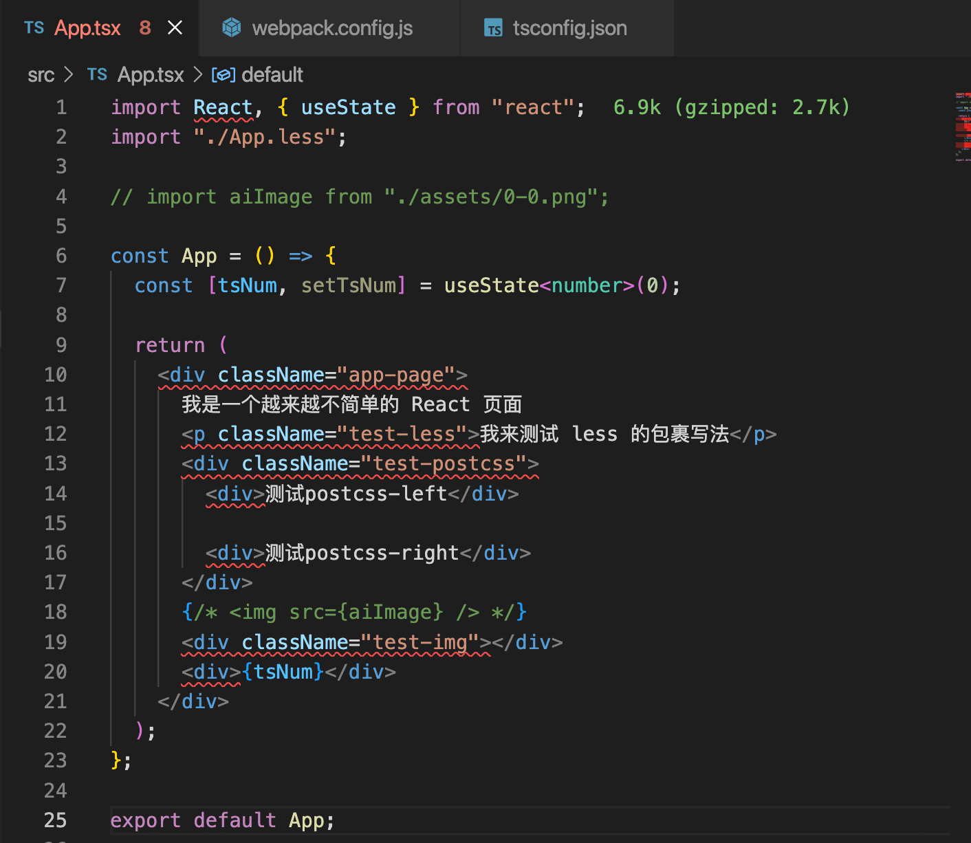Click closing </div> on line 21
The height and width of the screenshot is (843, 971).
click(193, 701)
